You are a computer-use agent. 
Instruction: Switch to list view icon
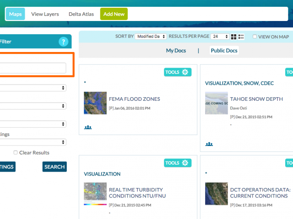coord(241,36)
